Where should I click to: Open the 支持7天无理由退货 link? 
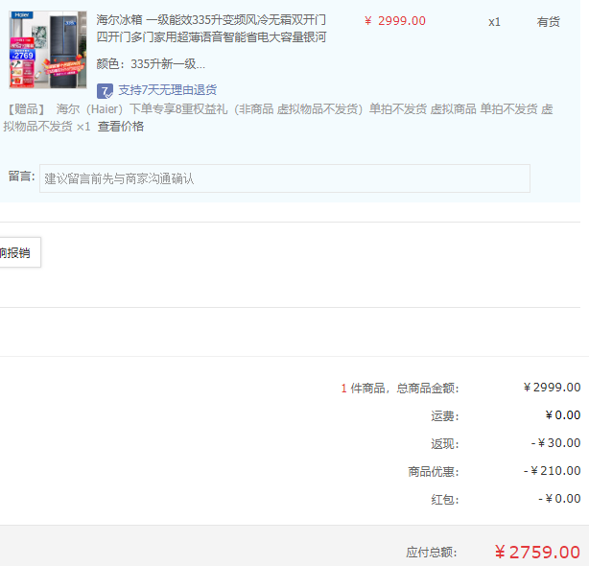[168, 90]
